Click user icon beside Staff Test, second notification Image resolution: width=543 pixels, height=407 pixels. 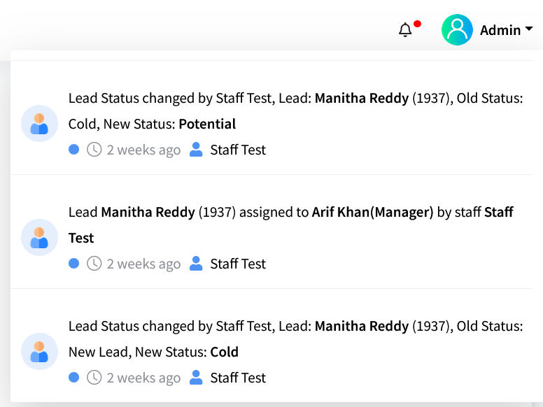197,264
